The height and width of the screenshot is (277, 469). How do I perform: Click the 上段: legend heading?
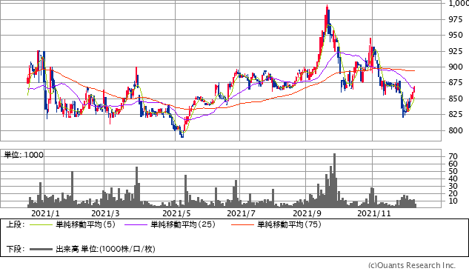click(16, 224)
